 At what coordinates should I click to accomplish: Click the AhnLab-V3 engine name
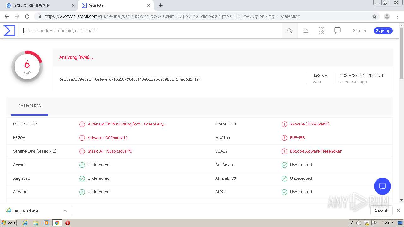226,178
